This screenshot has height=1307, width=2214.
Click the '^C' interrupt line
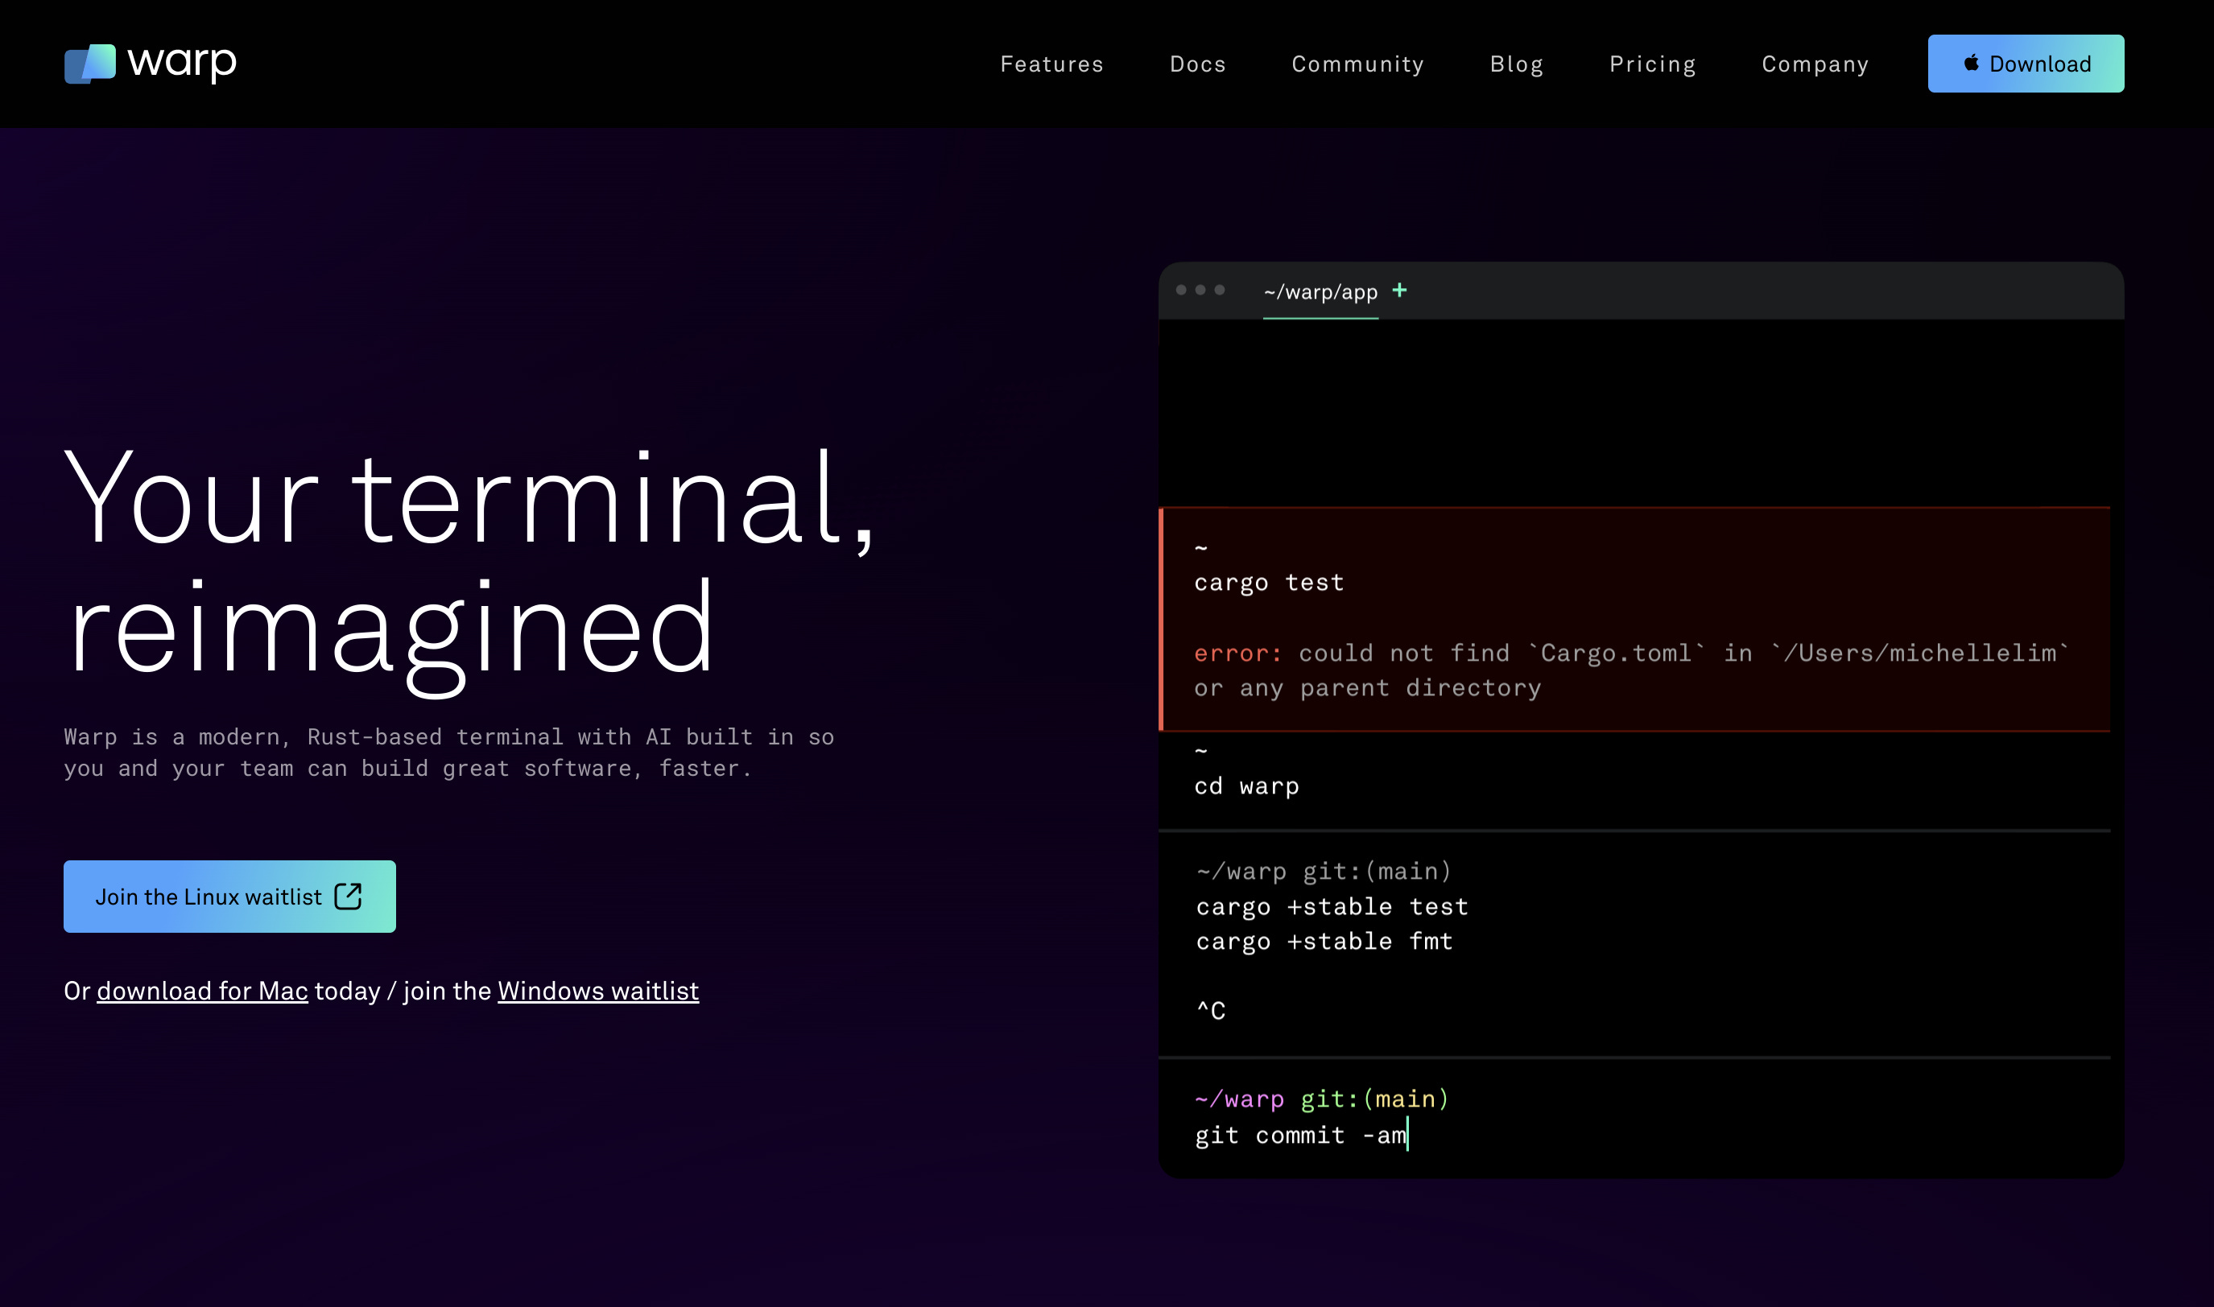click(1211, 1010)
